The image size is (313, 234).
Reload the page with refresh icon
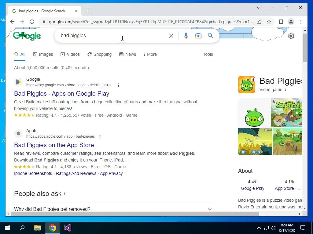point(32,22)
